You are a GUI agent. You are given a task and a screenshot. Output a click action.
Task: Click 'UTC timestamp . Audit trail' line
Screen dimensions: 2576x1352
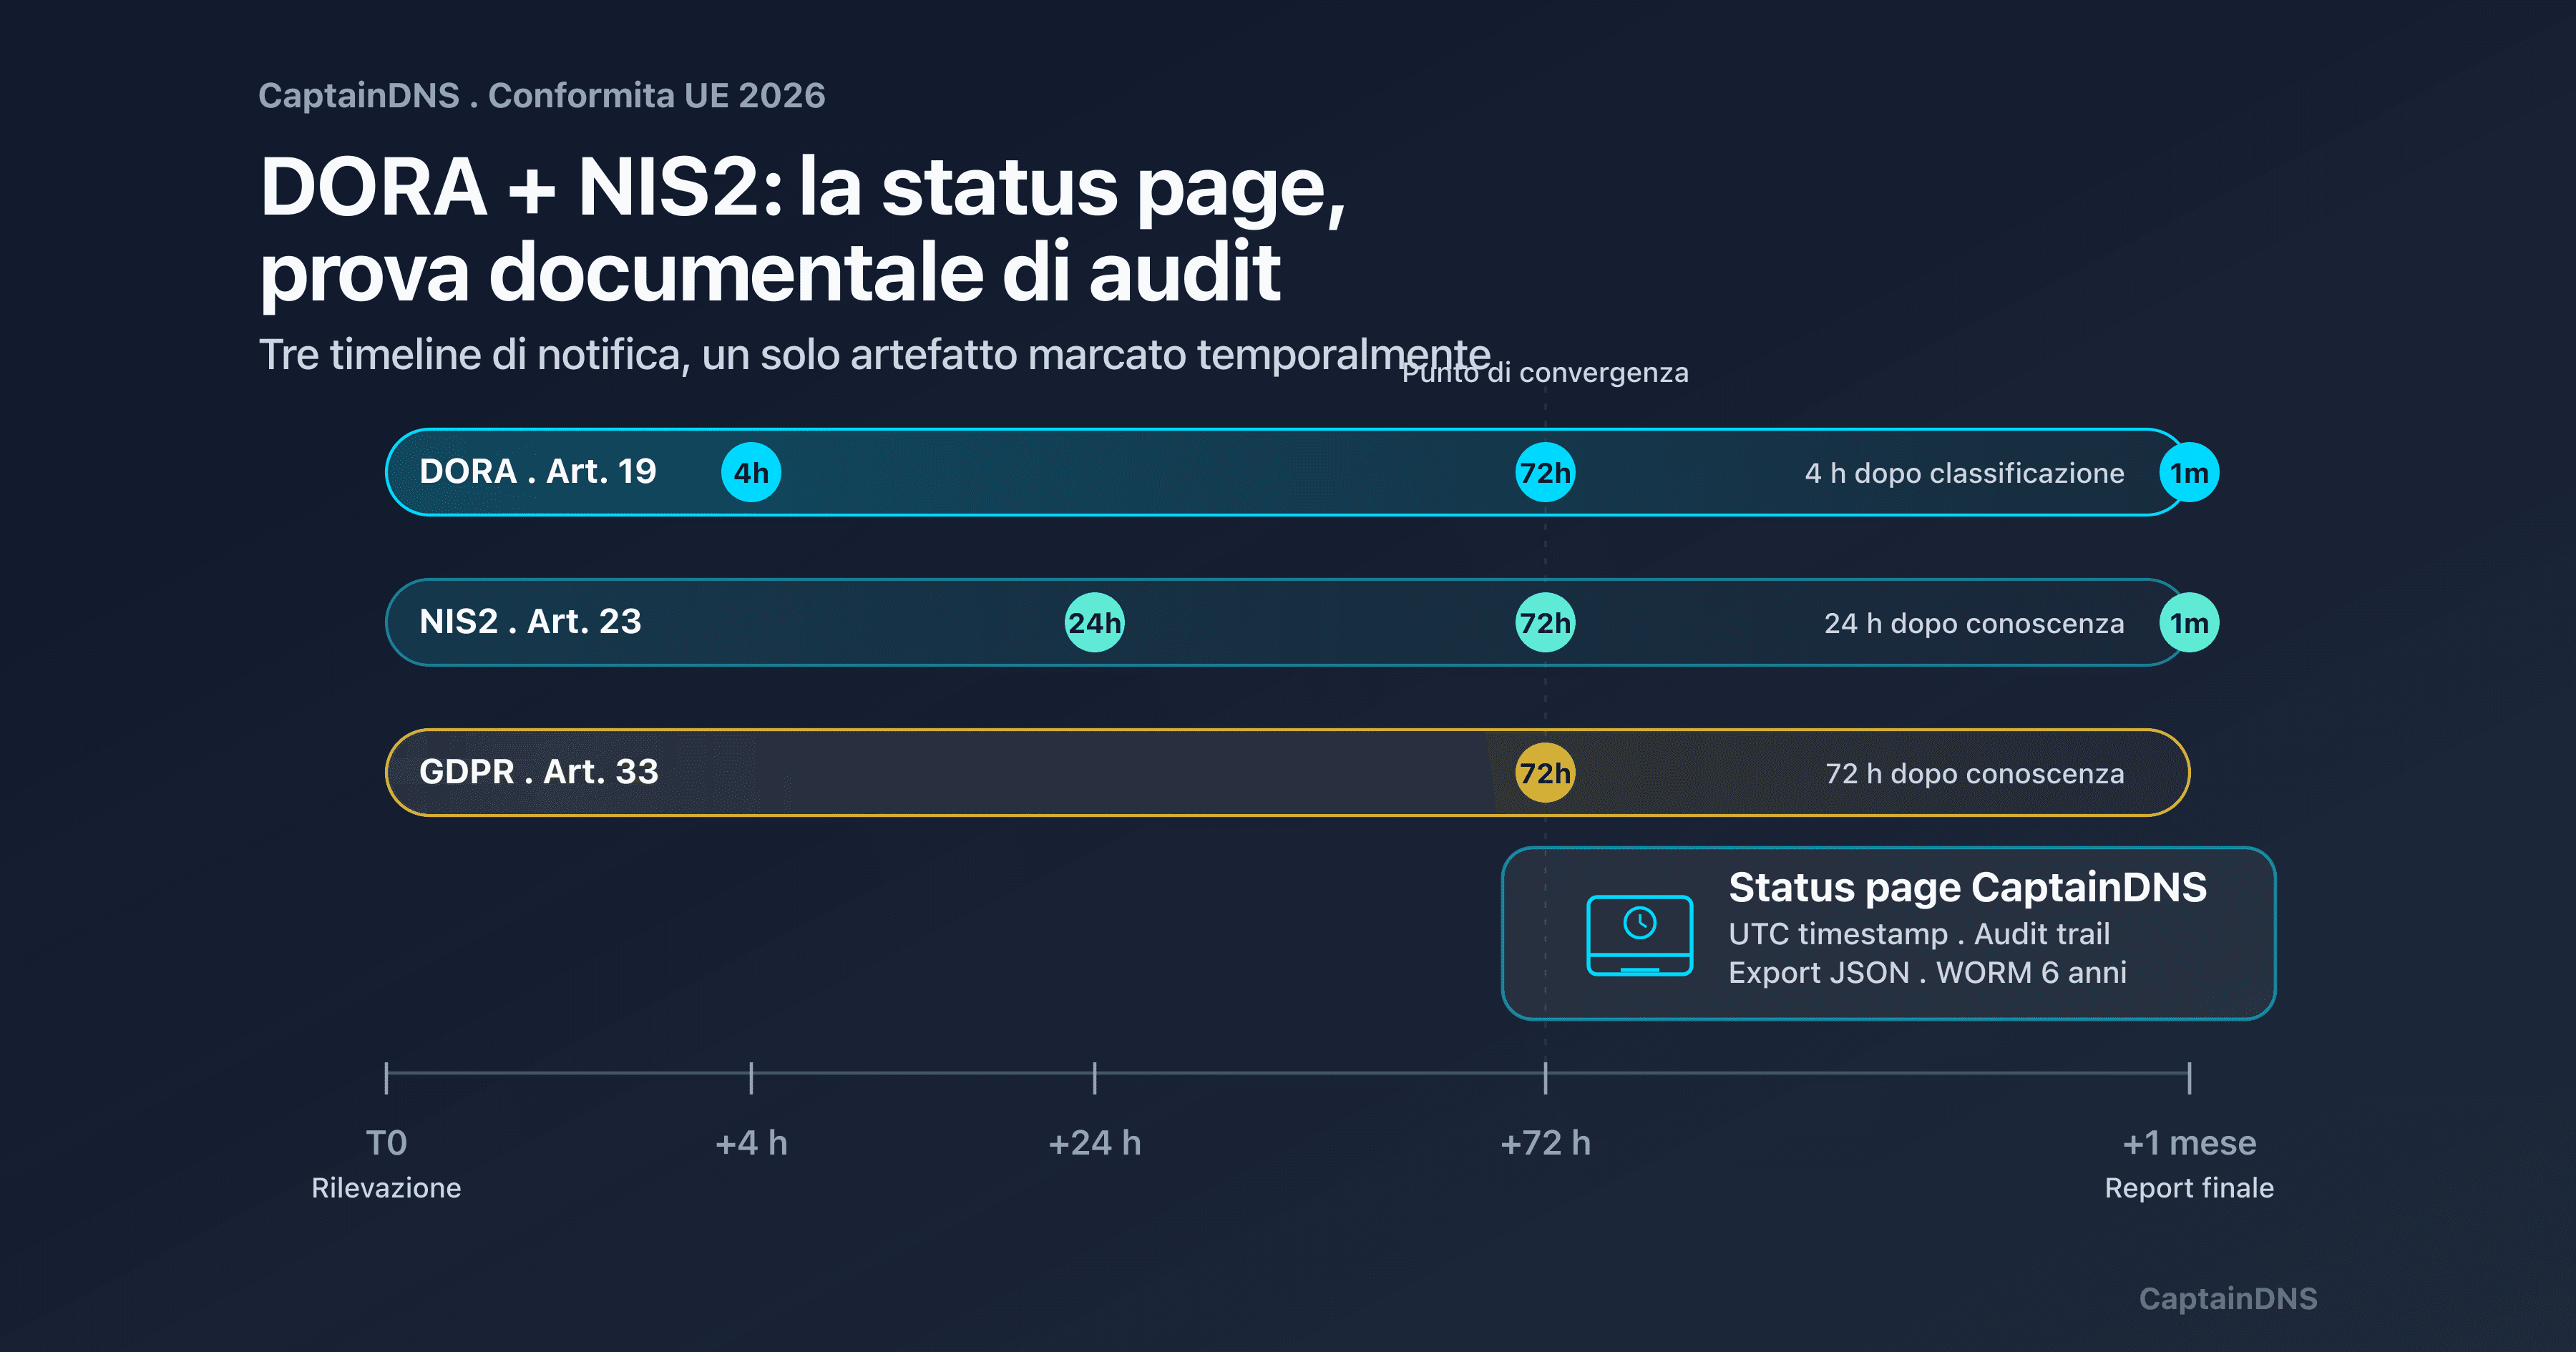[1919, 934]
